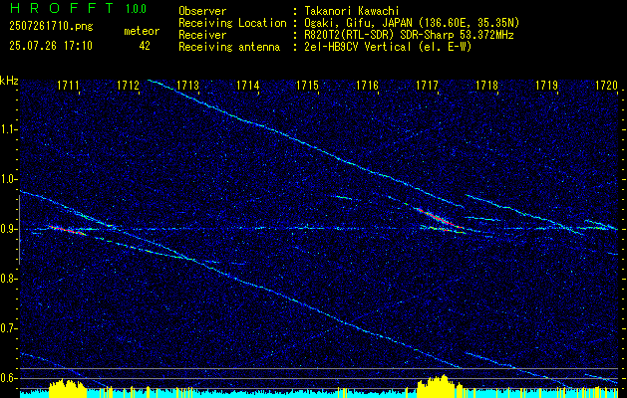This screenshot has height=398, width=627.
Task: Click the red meteor echo near 1717
Action: 439,218
